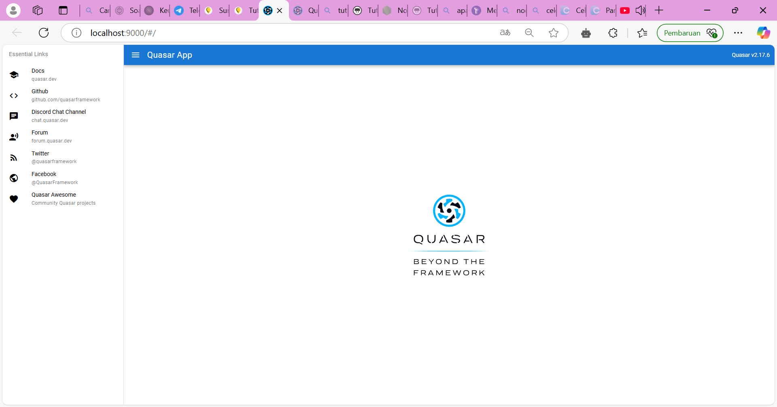Add page to favorites star icon

coord(554,33)
